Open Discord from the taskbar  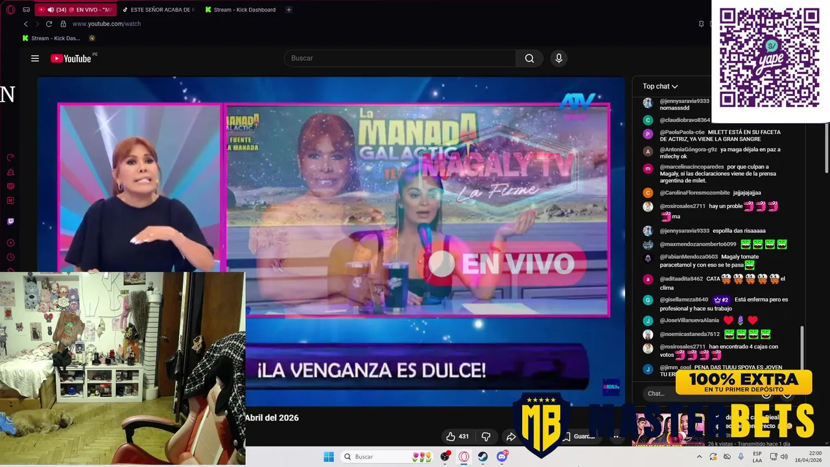[x=502, y=457]
